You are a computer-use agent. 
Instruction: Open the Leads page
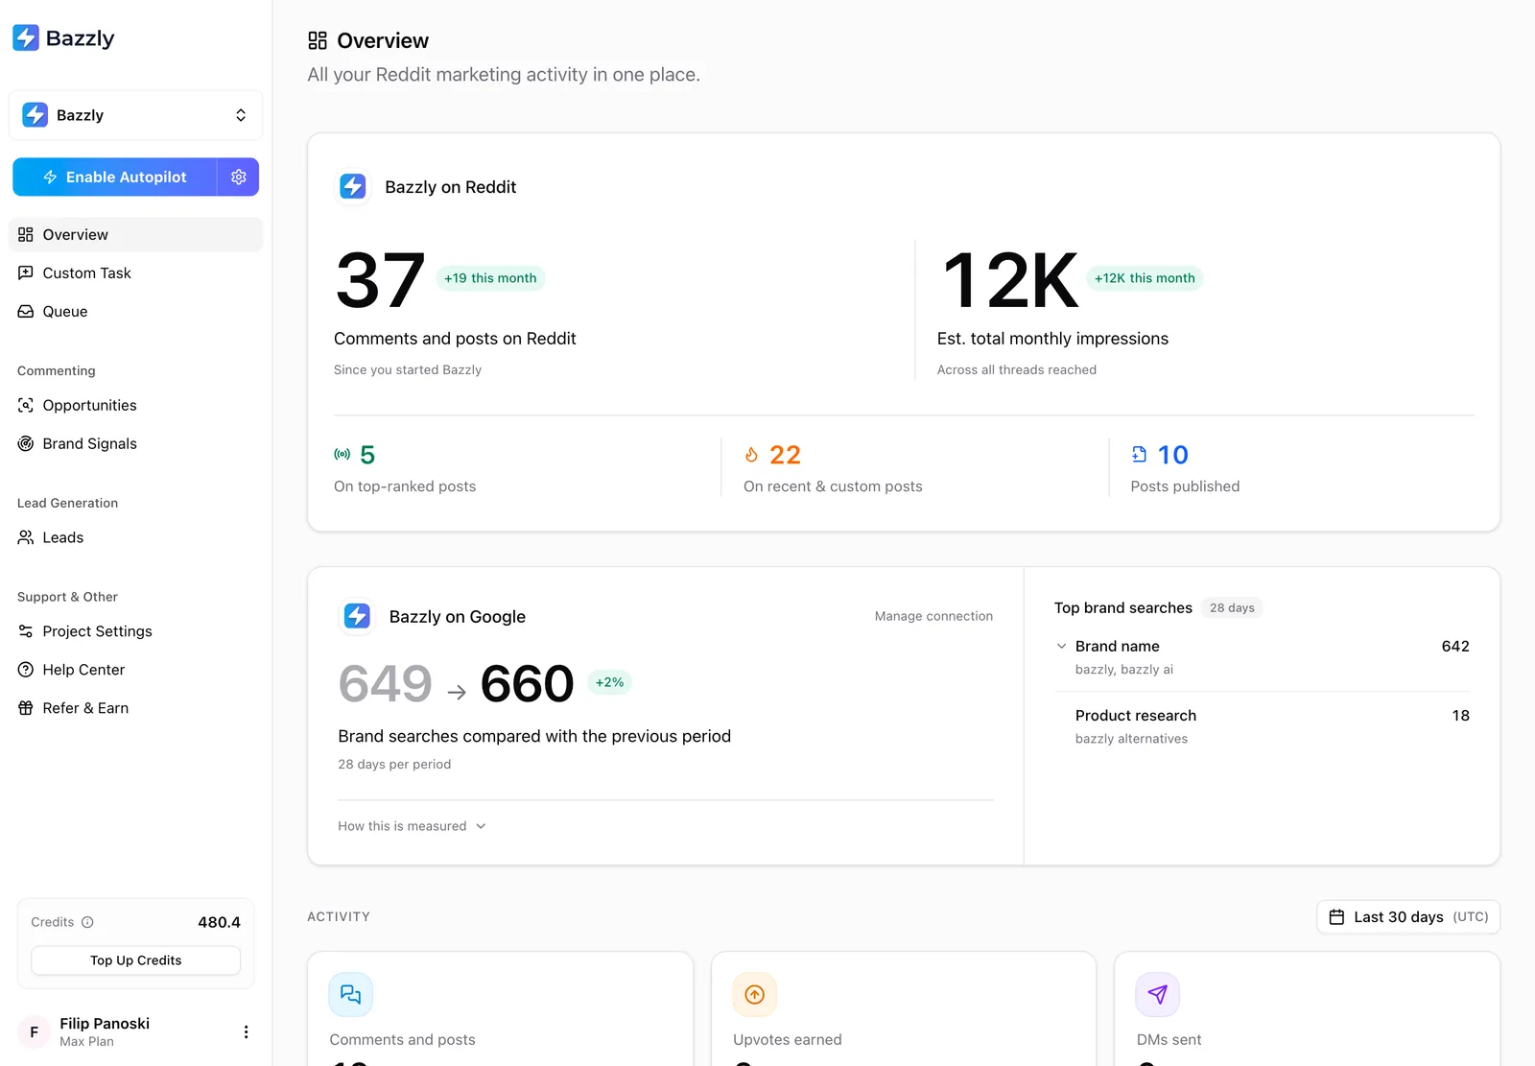coord(135,538)
